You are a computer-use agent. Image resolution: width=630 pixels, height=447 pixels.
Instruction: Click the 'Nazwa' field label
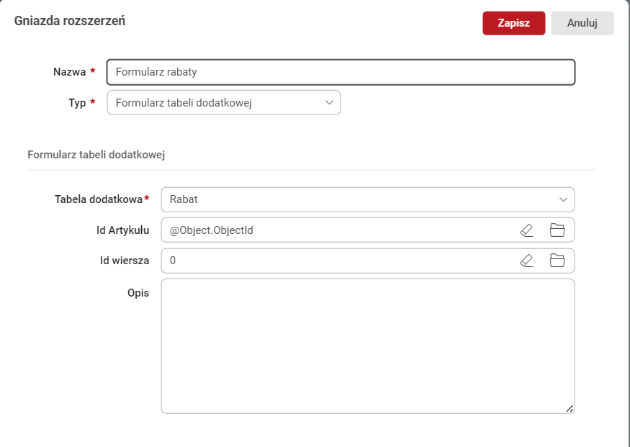coord(69,72)
